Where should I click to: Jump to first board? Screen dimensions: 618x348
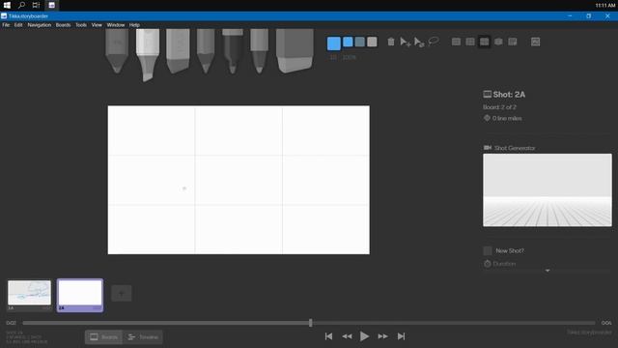pos(328,336)
